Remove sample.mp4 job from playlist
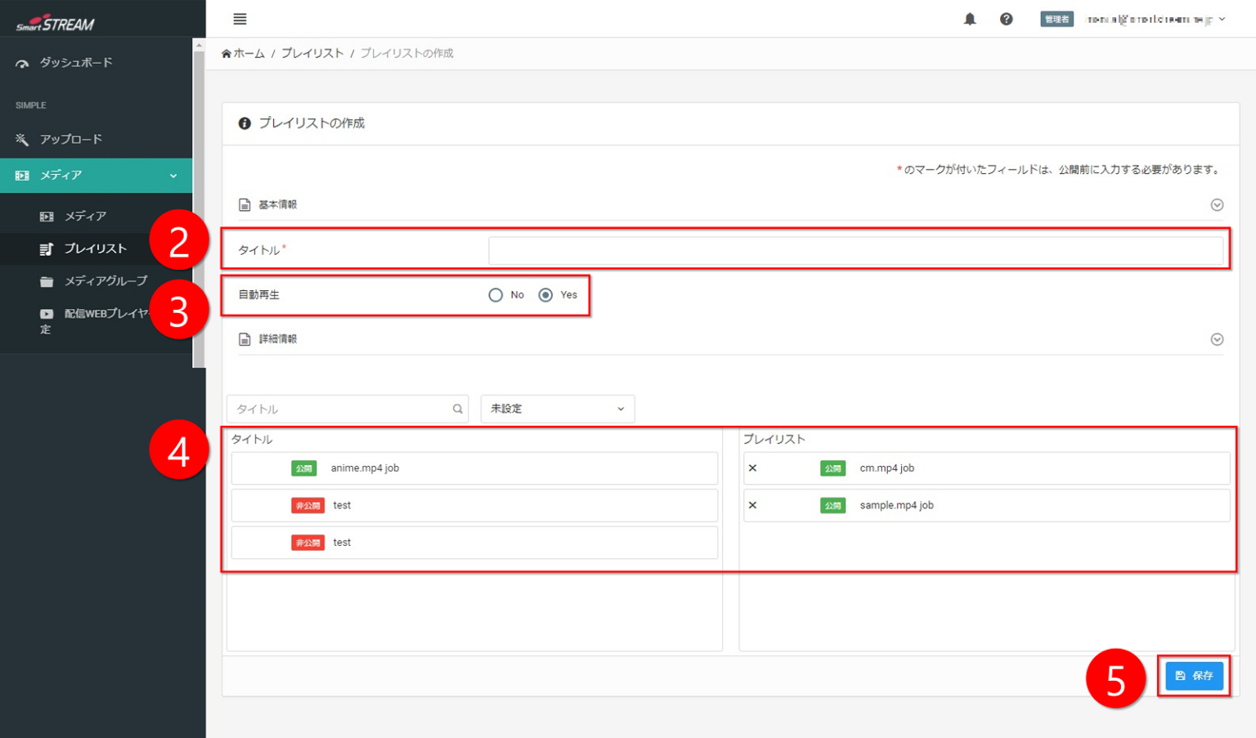Viewport: 1256px width, 738px height. click(x=752, y=505)
